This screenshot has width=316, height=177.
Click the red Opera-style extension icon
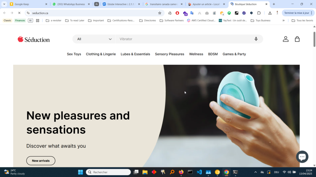tap(177, 13)
